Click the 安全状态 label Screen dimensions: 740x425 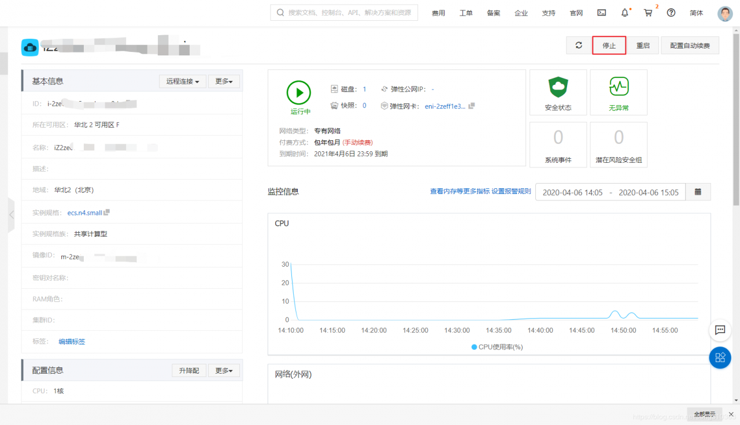coord(558,108)
